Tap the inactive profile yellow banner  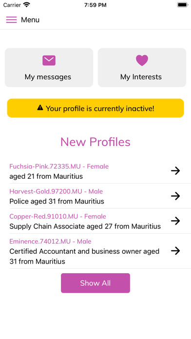[x=95, y=108]
